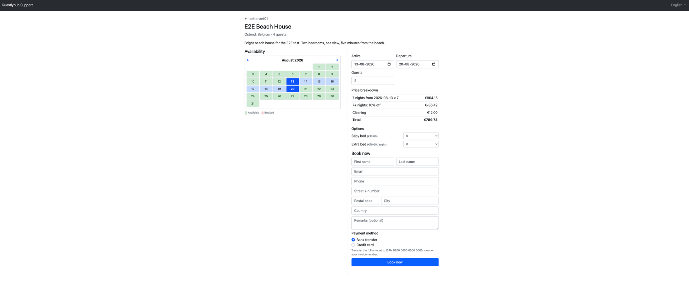Click the Total amount €789.73

pyautogui.click(x=430, y=120)
